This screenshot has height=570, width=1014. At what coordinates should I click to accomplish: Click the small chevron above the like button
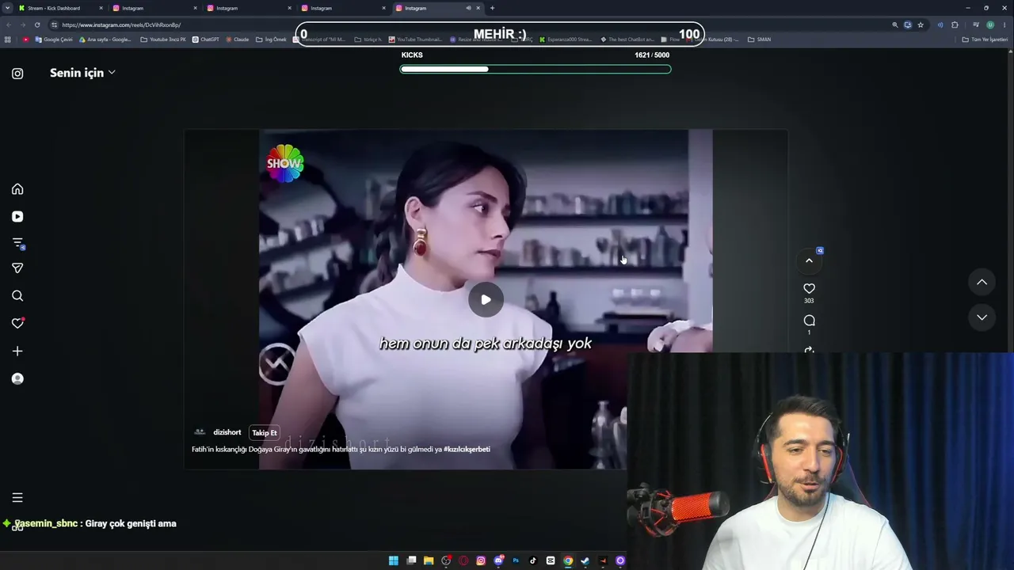[809, 260]
